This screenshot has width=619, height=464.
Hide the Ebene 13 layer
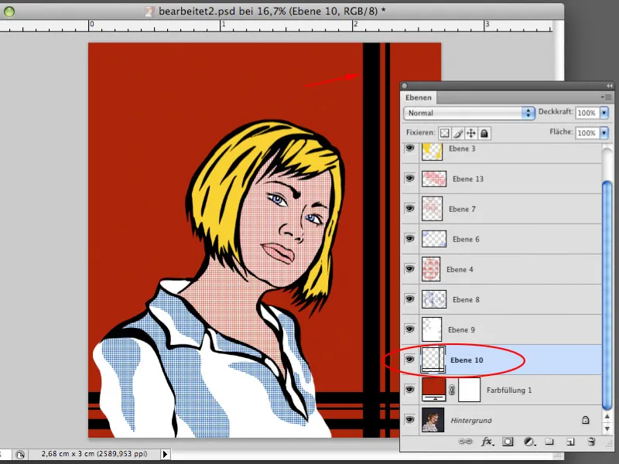coord(410,179)
